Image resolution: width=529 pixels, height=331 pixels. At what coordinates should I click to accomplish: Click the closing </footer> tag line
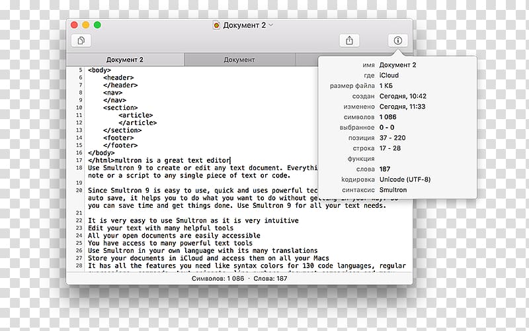tap(120, 146)
